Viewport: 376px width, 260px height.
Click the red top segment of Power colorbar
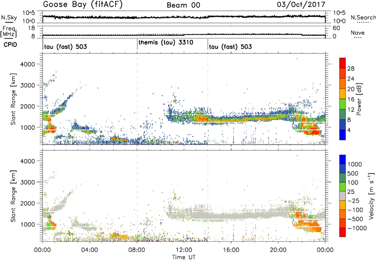[343, 63]
